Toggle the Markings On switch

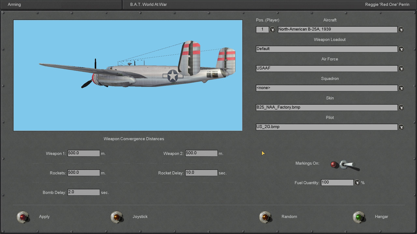point(349,165)
